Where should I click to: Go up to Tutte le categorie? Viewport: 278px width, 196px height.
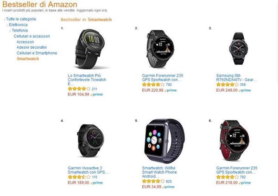(21, 19)
